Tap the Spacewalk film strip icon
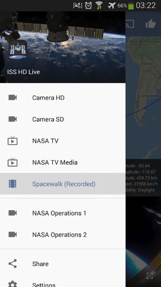 (12, 184)
